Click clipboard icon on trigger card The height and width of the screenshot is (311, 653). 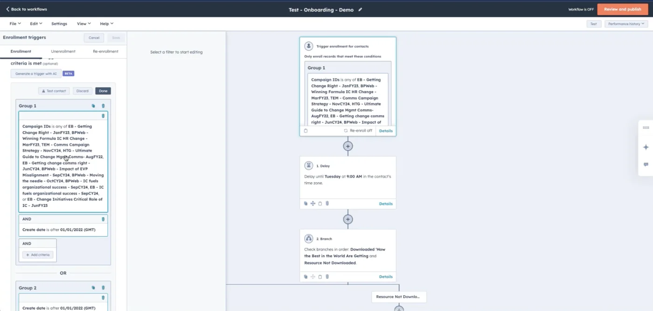306,131
